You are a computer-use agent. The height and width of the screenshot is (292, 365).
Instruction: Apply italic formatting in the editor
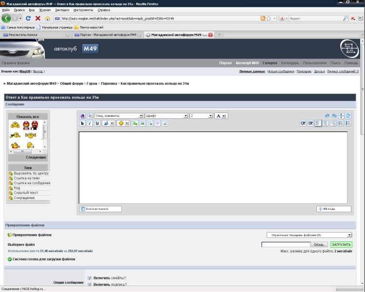point(90,124)
